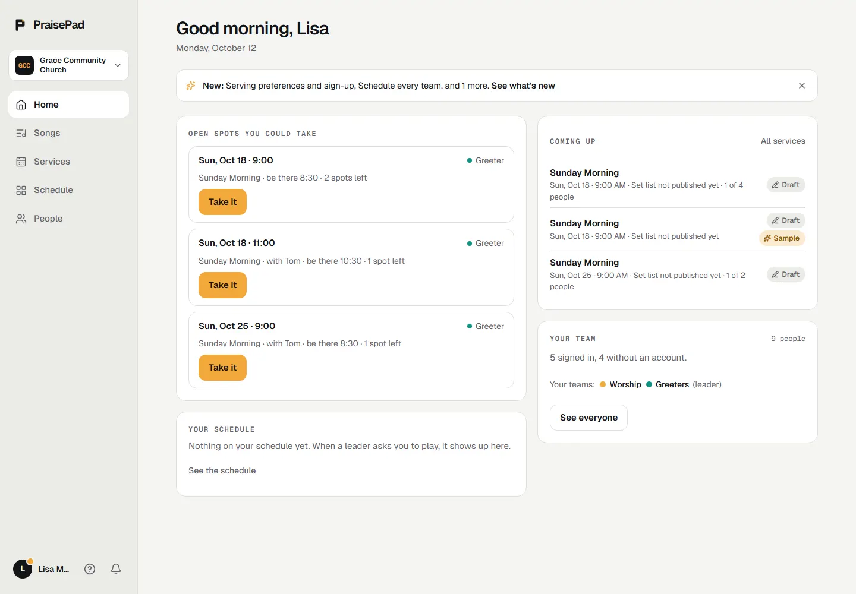Click Draft badge on the 1 of 4 people service
Viewport: 856px width, 594px height.
(x=786, y=185)
